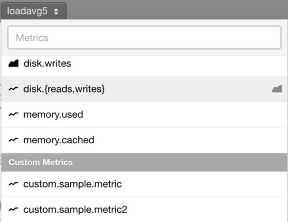
Task: Click the line icon beside custom.sample.metric2
Action: point(13,209)
